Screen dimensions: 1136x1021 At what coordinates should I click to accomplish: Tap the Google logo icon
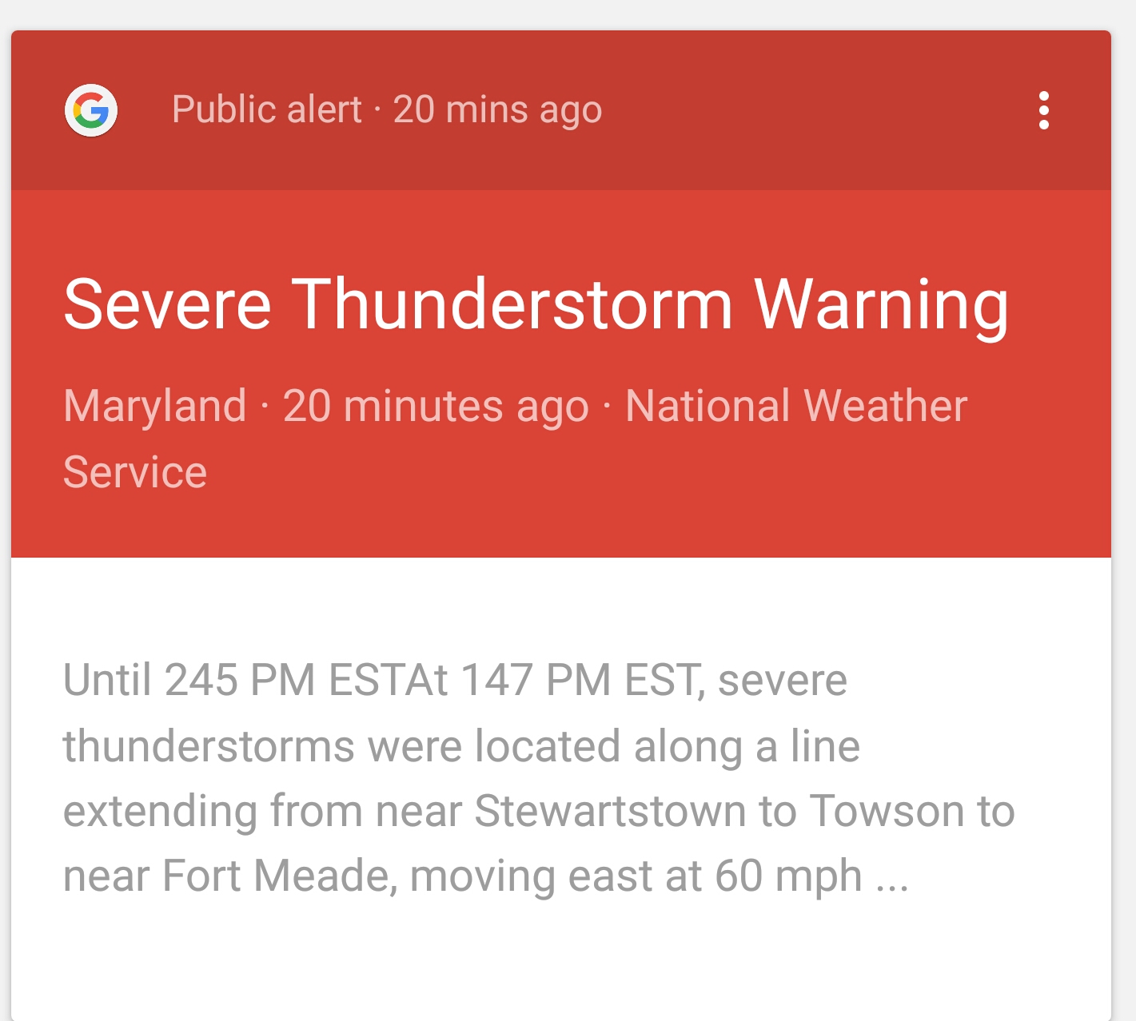click(x=91, y=110)
